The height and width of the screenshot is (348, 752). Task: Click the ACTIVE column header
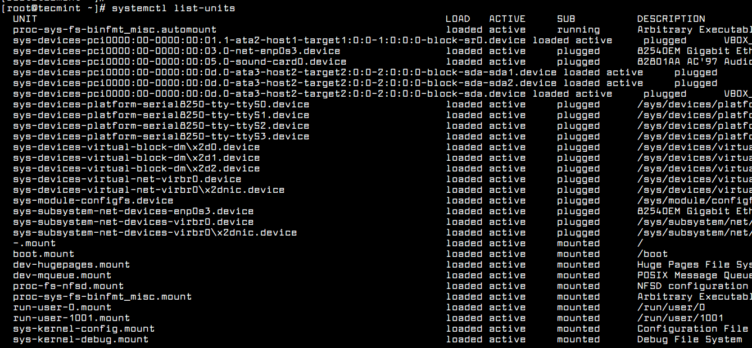coord(507,19)
